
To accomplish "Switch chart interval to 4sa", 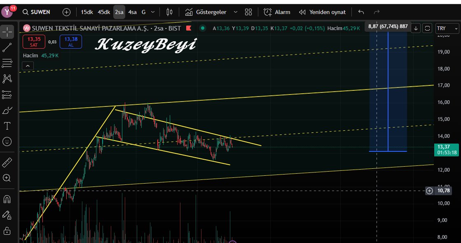I will (x=132, y=12).
